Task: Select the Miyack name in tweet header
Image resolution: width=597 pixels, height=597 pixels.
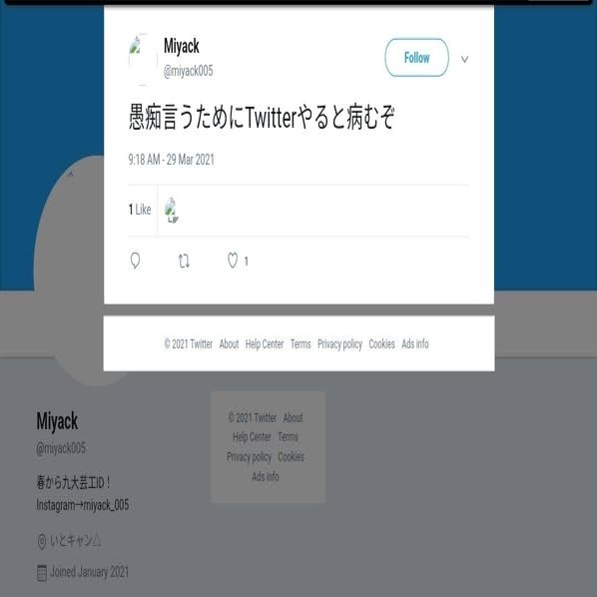Action: click(182, 46)
